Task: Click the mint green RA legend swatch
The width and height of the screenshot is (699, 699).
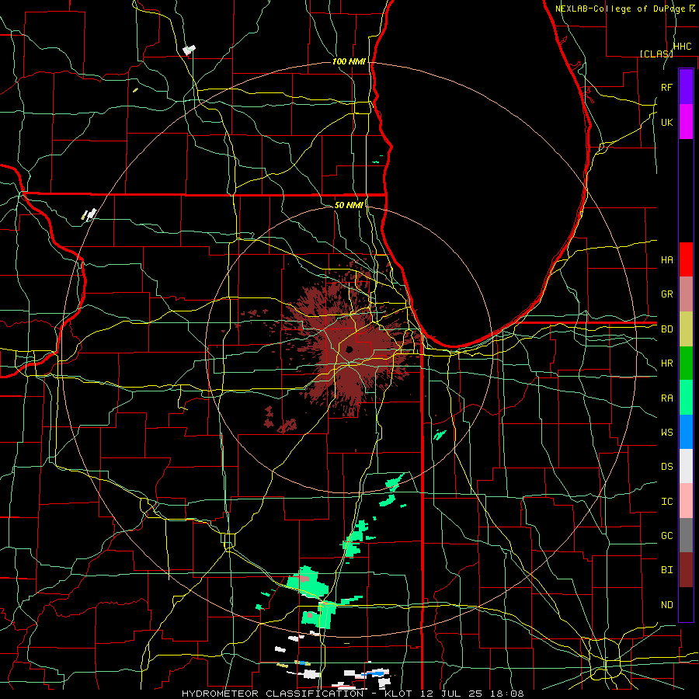Action: (x=686, y=398)
